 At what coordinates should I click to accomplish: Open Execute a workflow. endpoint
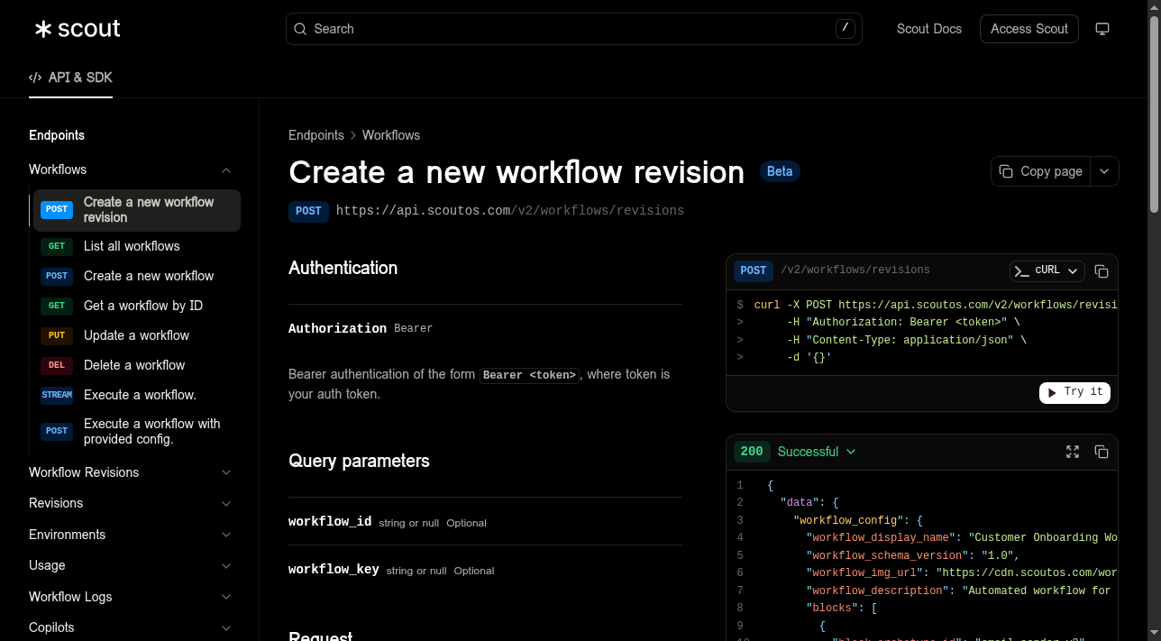(137, 395)
